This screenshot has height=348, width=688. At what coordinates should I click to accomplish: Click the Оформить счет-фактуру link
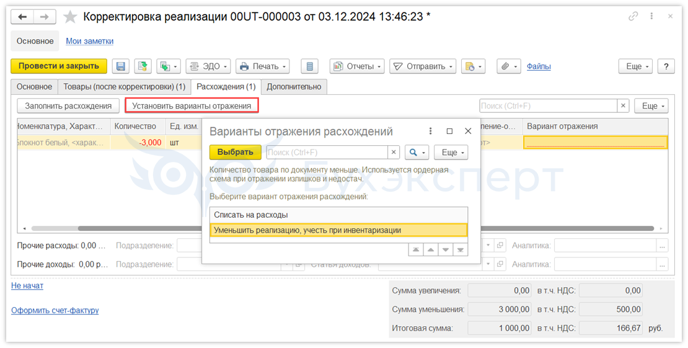pyautogui.click(x=55, y=310)
